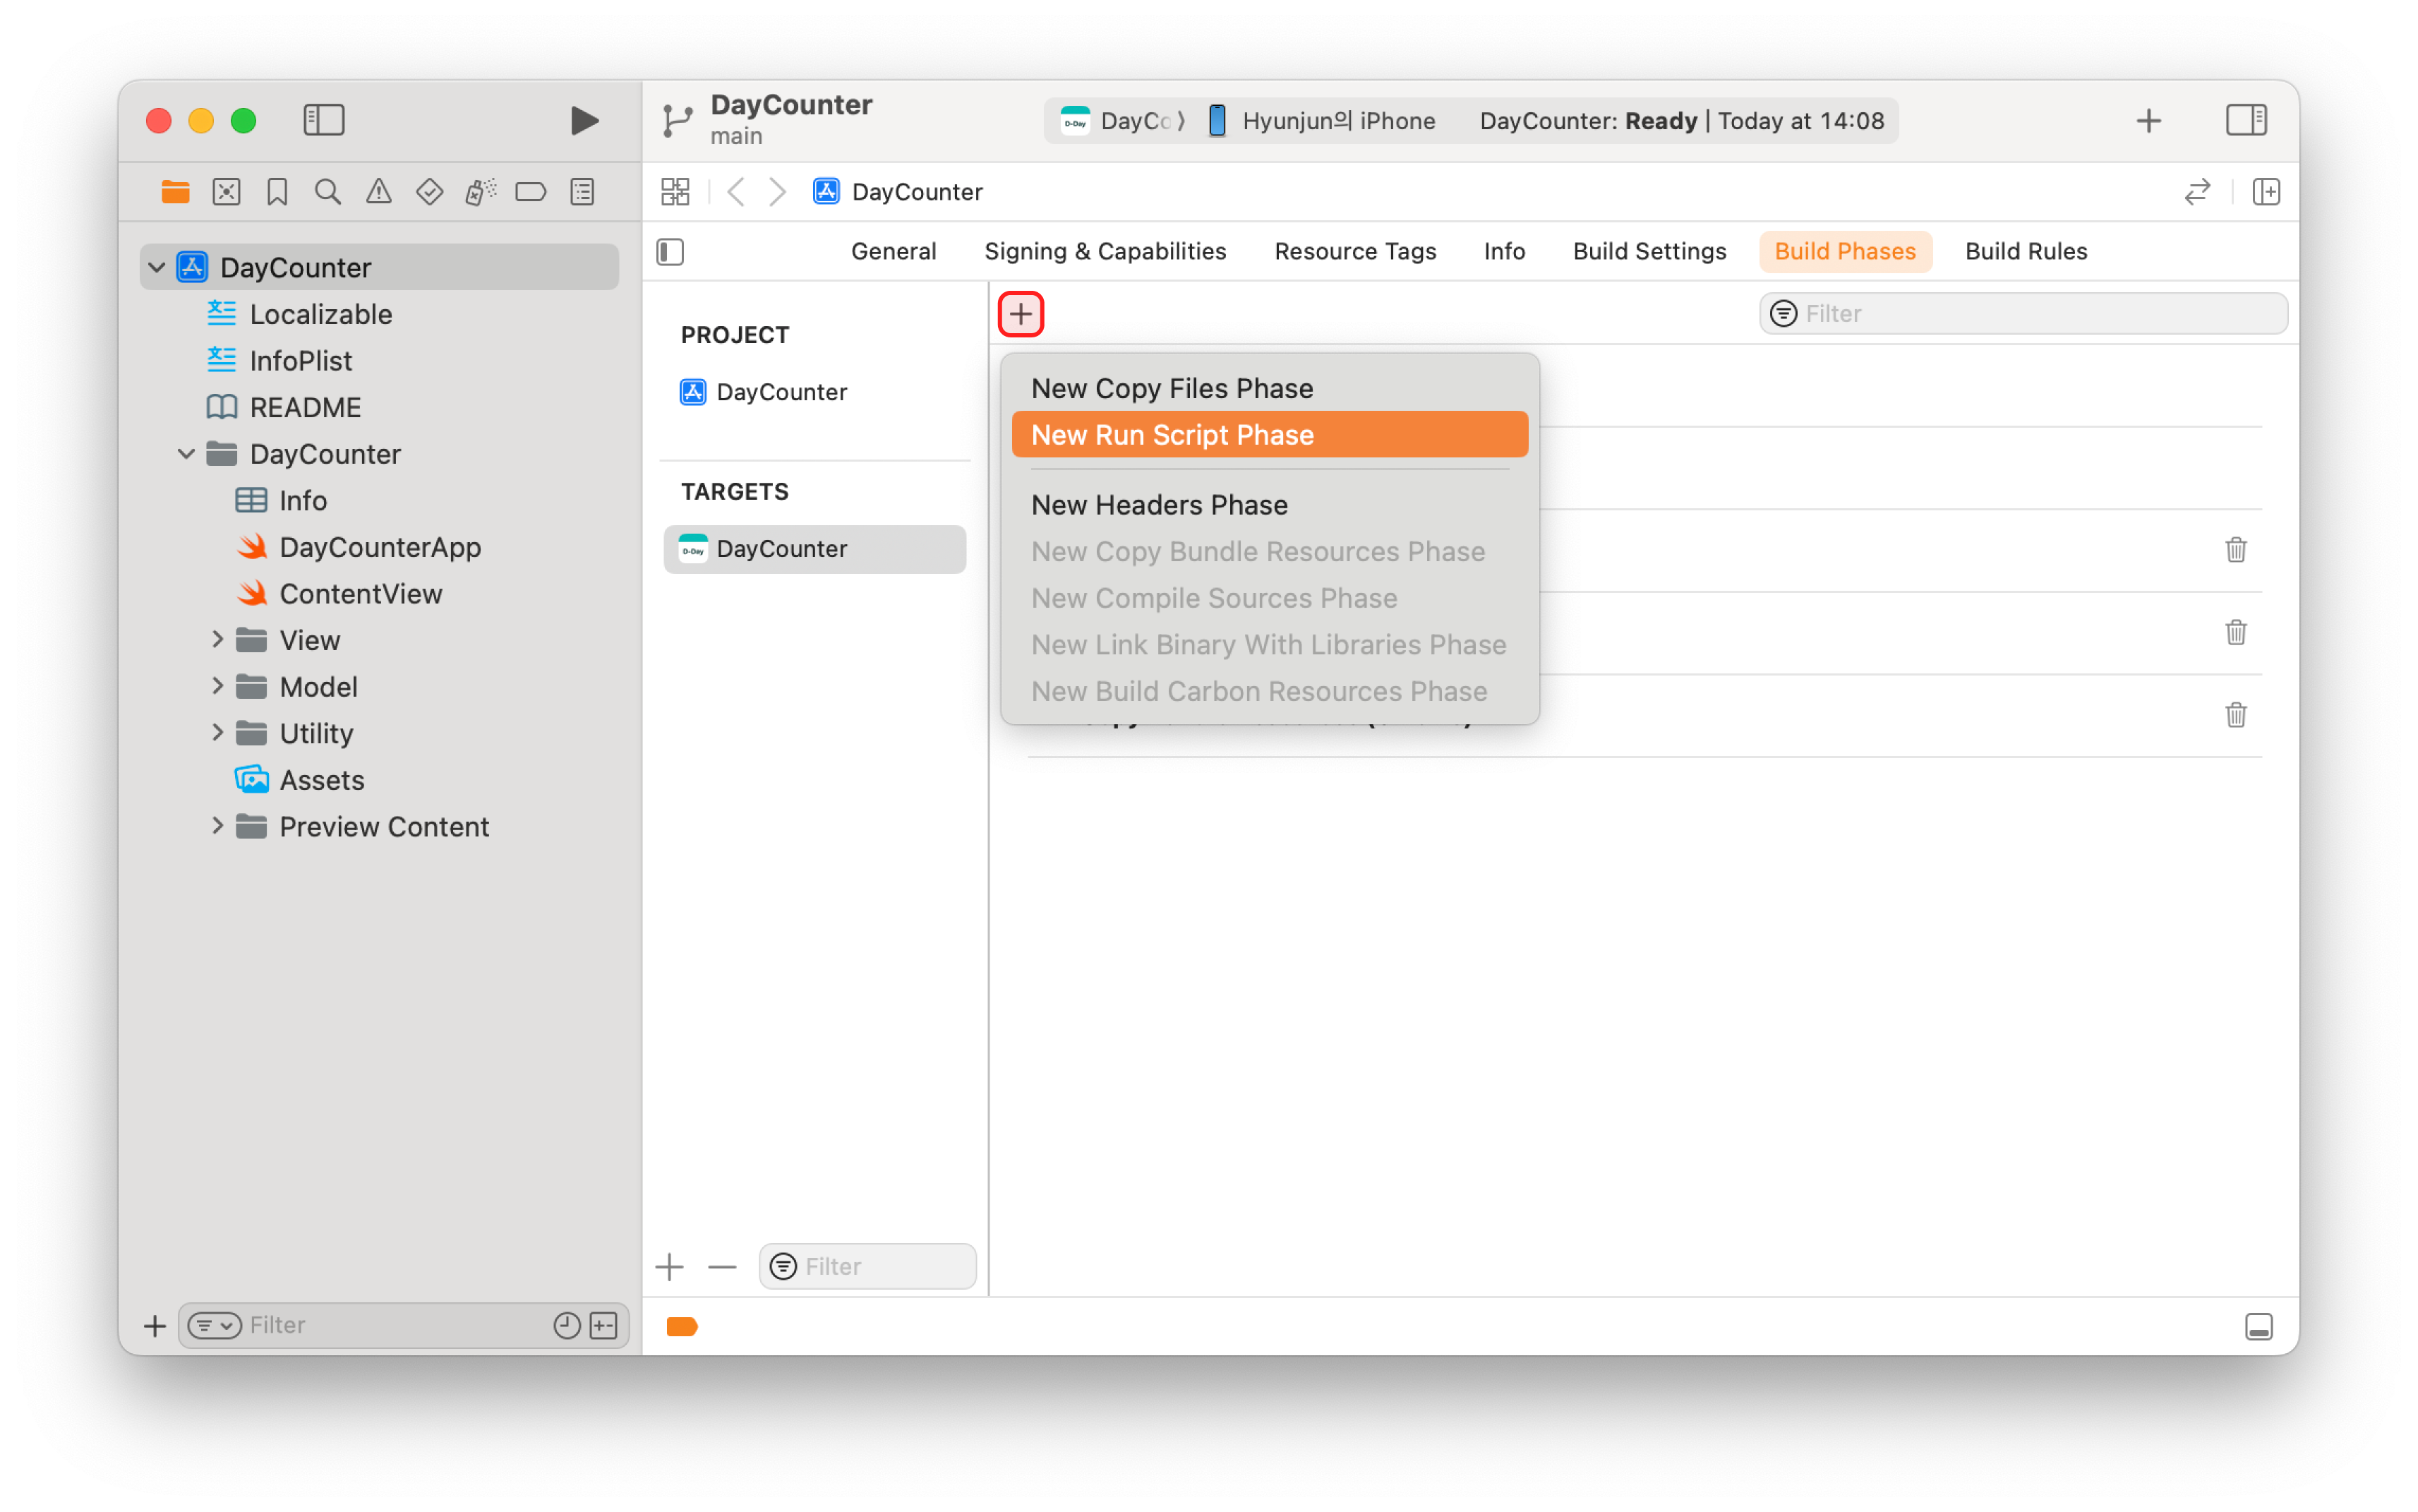Open the Breakpoint navigator icon
The width and height of the screenshot is (2418, 1512).
pyautogui.click(x=531, y=192)
